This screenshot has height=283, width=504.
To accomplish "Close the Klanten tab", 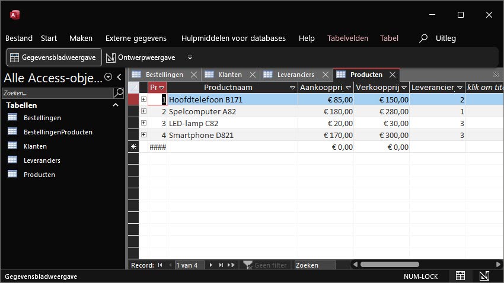I will point(253,75).
